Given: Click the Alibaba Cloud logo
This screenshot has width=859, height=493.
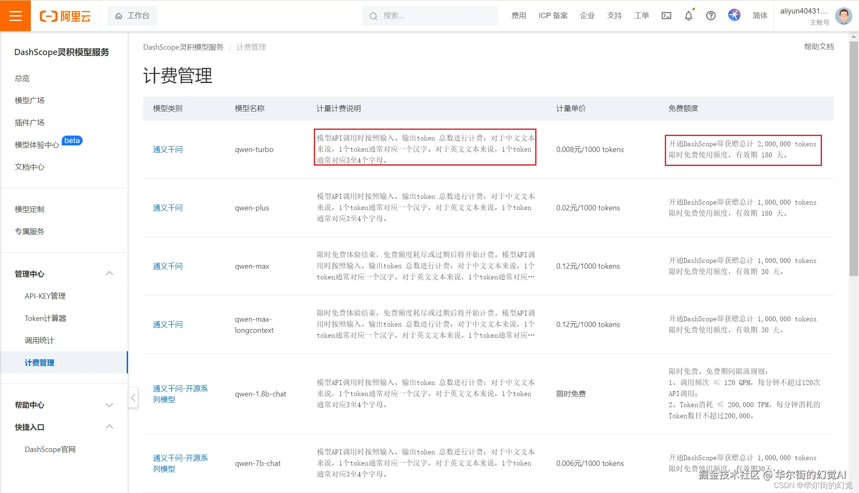Looking at the screenshot, I should point(65,16).
